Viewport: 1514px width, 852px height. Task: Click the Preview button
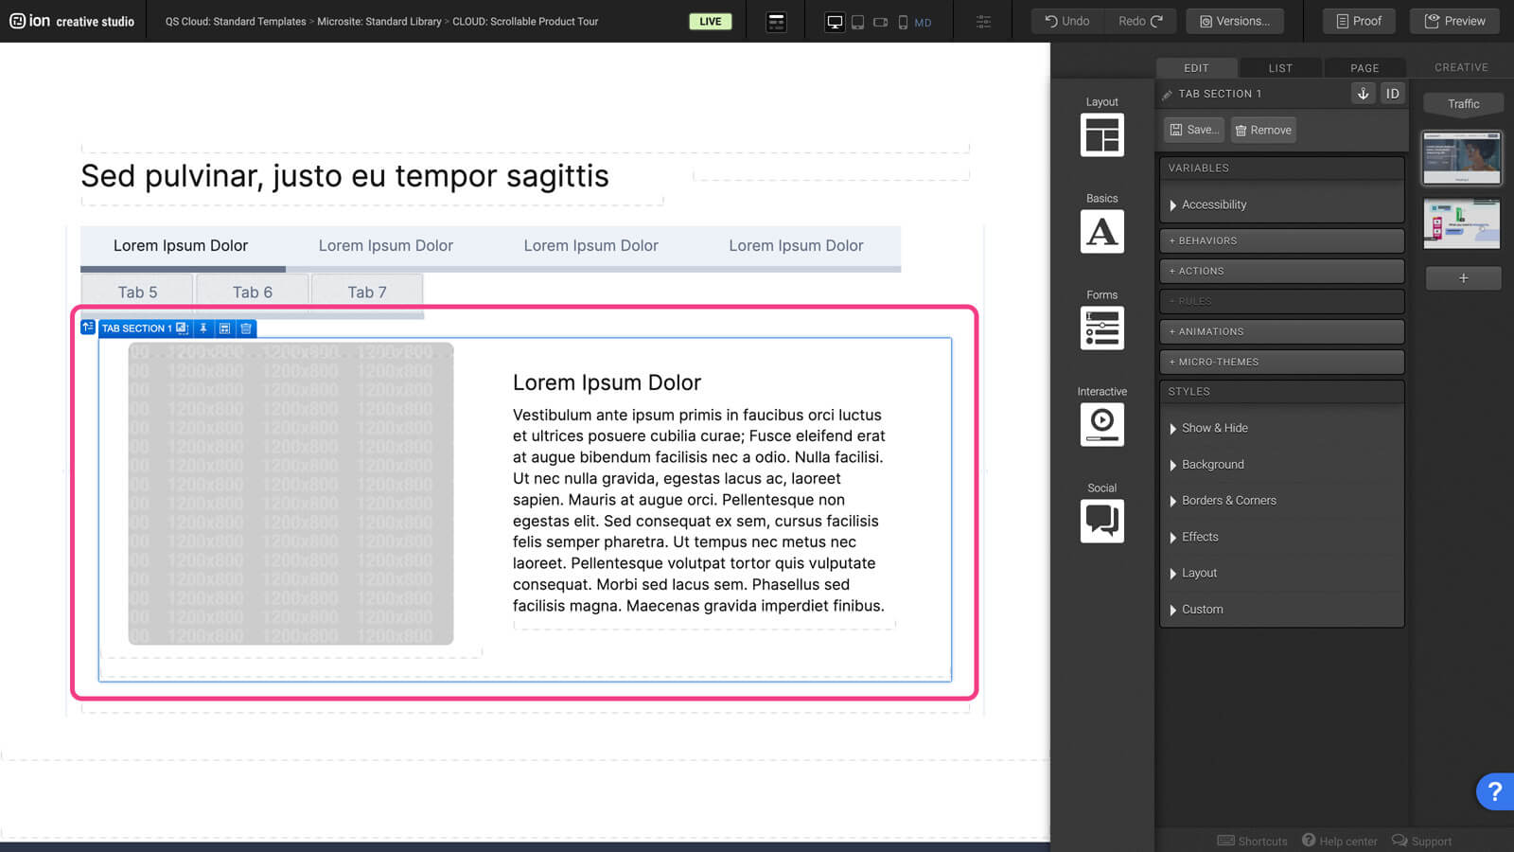(x=1454, y=21)
